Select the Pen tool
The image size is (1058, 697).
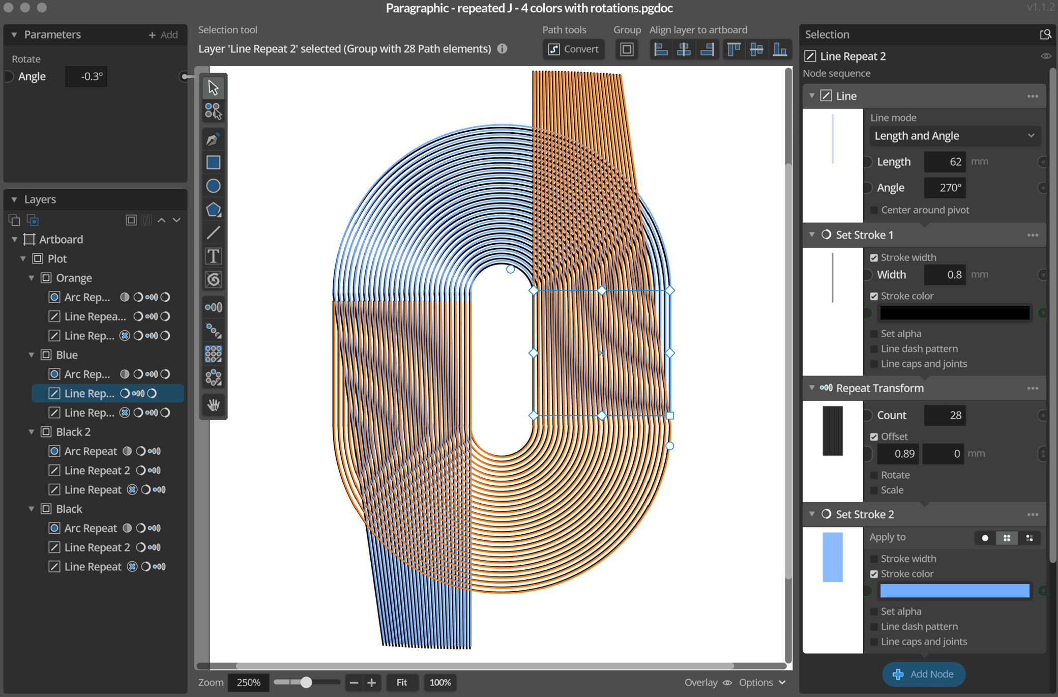[213, 139]
